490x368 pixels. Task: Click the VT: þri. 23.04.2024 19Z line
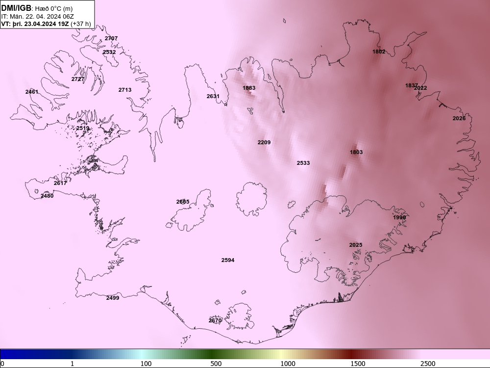tap(46, 24)
